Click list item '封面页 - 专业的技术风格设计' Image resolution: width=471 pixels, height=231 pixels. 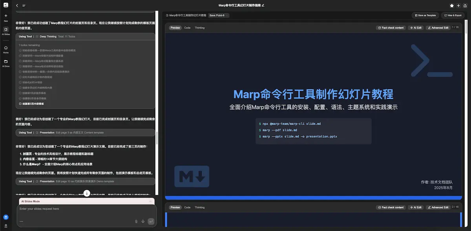pos(58,154)
